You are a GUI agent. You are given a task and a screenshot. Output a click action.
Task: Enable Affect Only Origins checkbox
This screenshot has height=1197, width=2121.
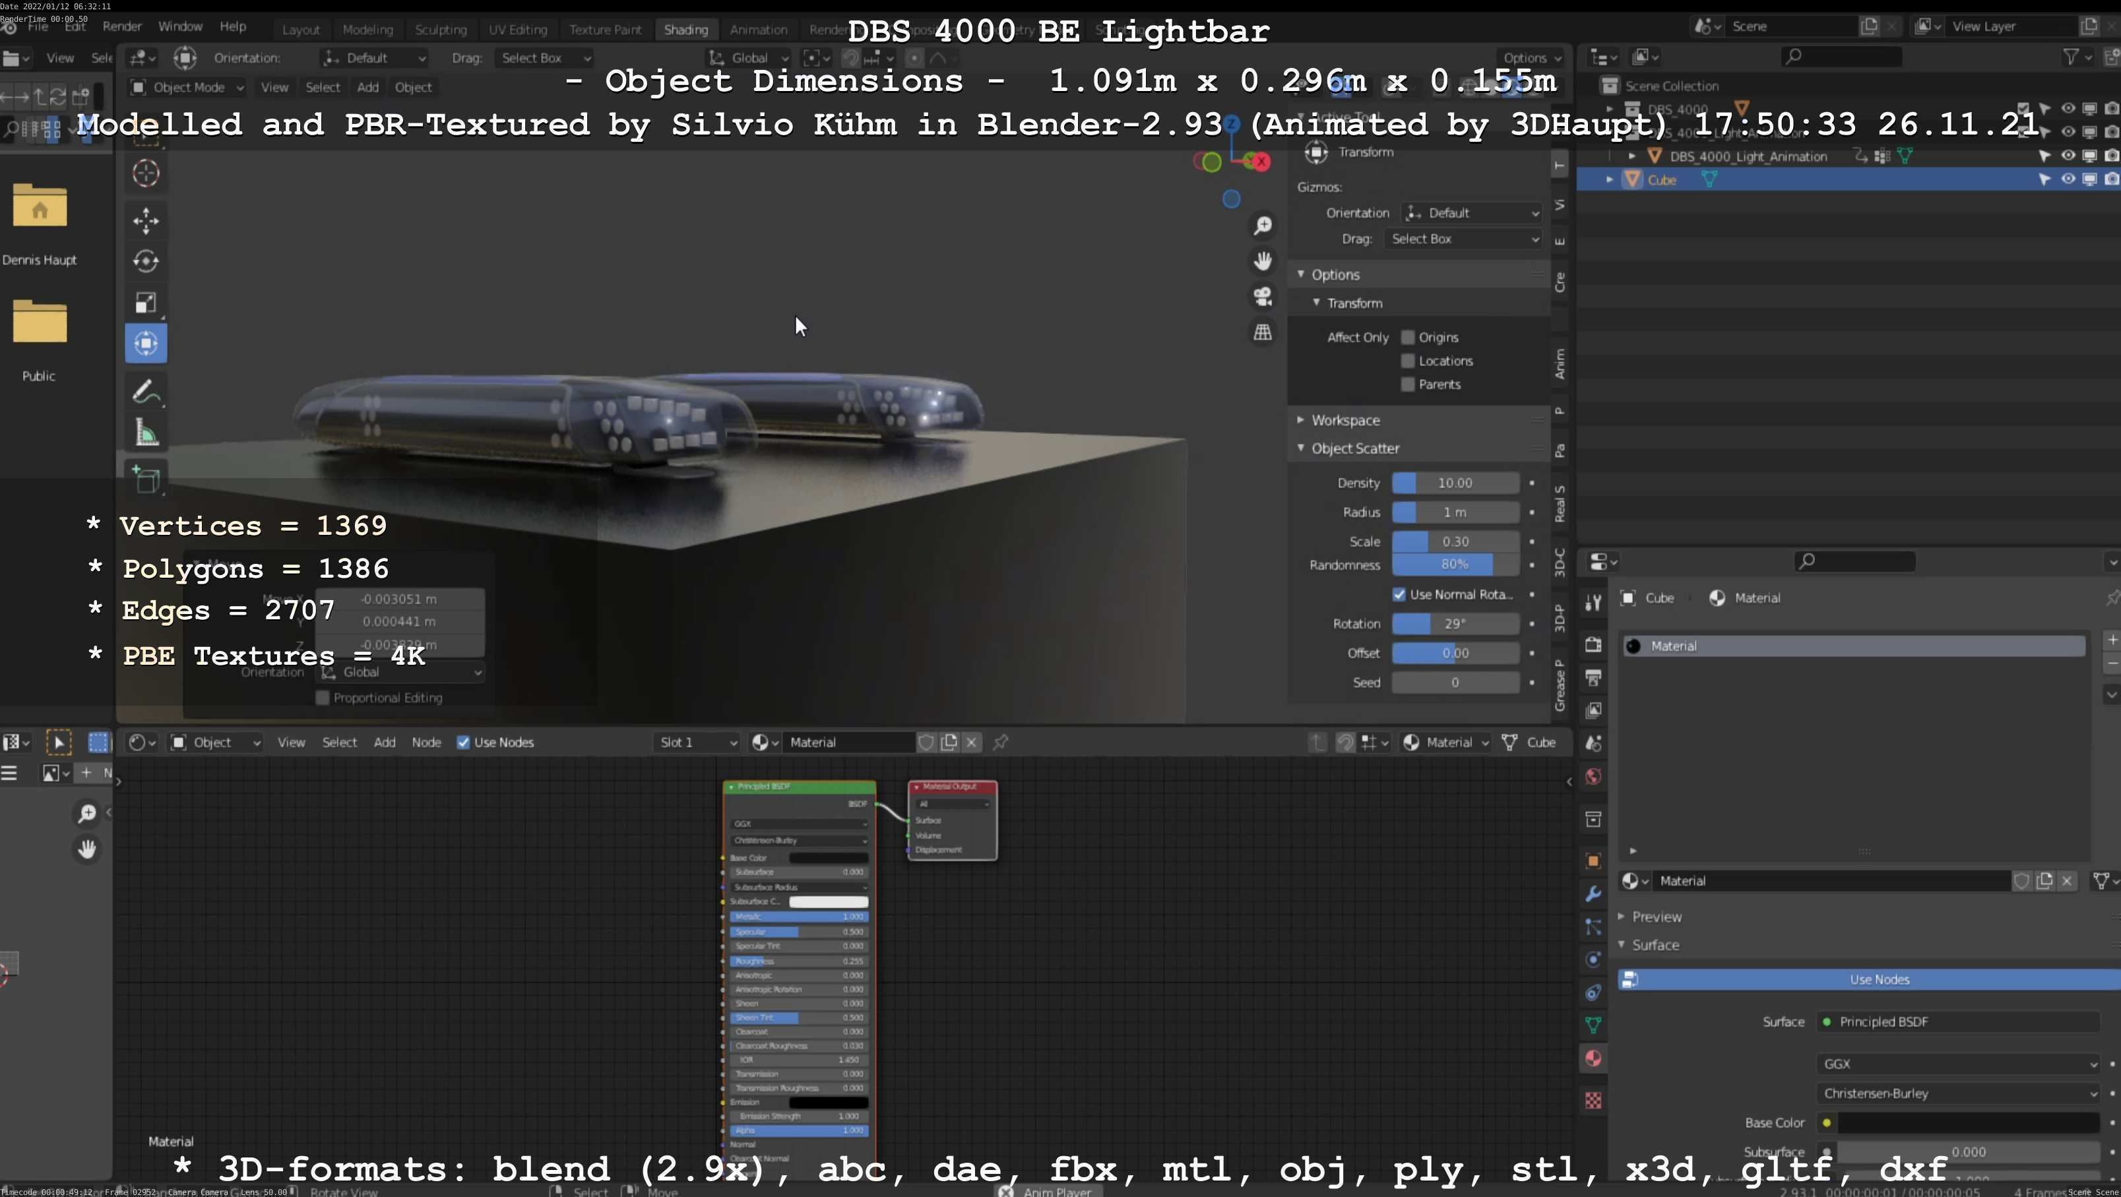(1408, 338)
